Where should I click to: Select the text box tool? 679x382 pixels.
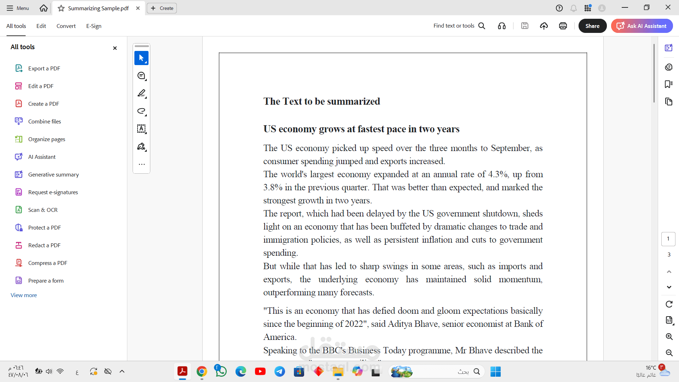coord(141,129)
